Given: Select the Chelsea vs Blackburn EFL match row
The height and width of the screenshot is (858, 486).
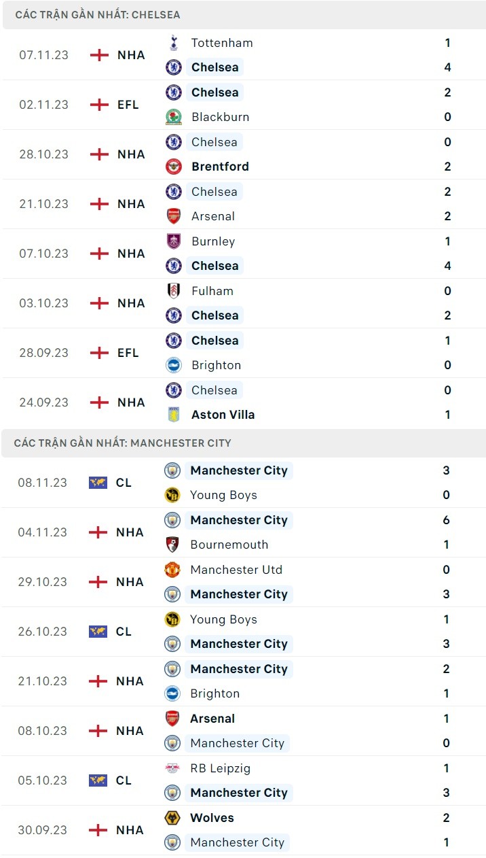Looking at the screenshot, I should coord(243,105).
